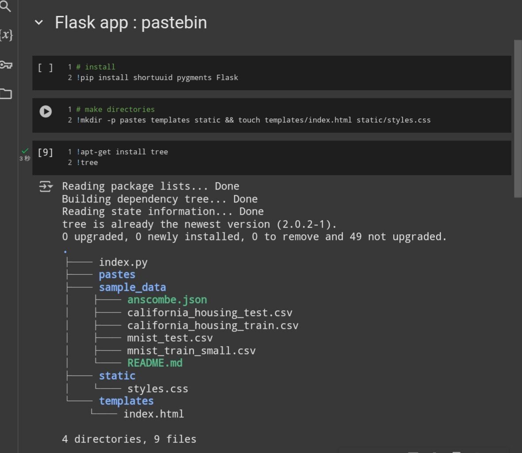This screenshot has height=453, width=522.
Task: Click the pip install shortuuid pygments Flask line
Action: coord(157,77)
